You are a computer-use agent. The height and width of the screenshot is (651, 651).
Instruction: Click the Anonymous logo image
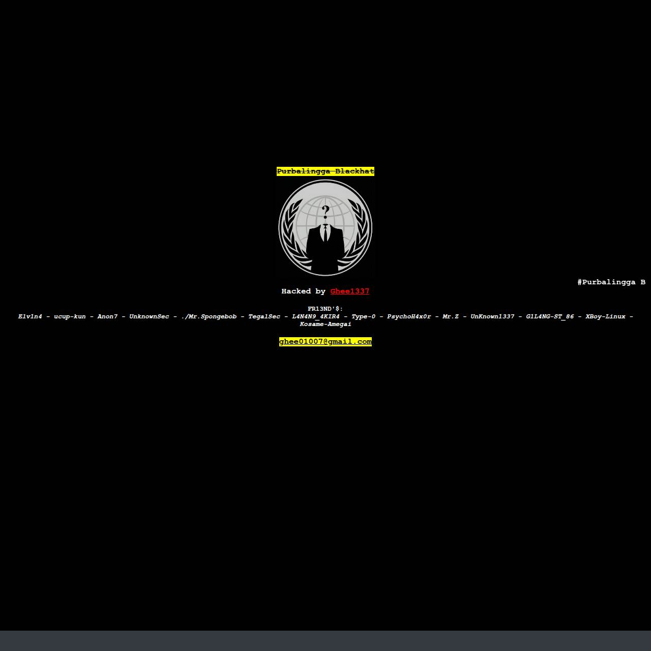tap(325, 227)
